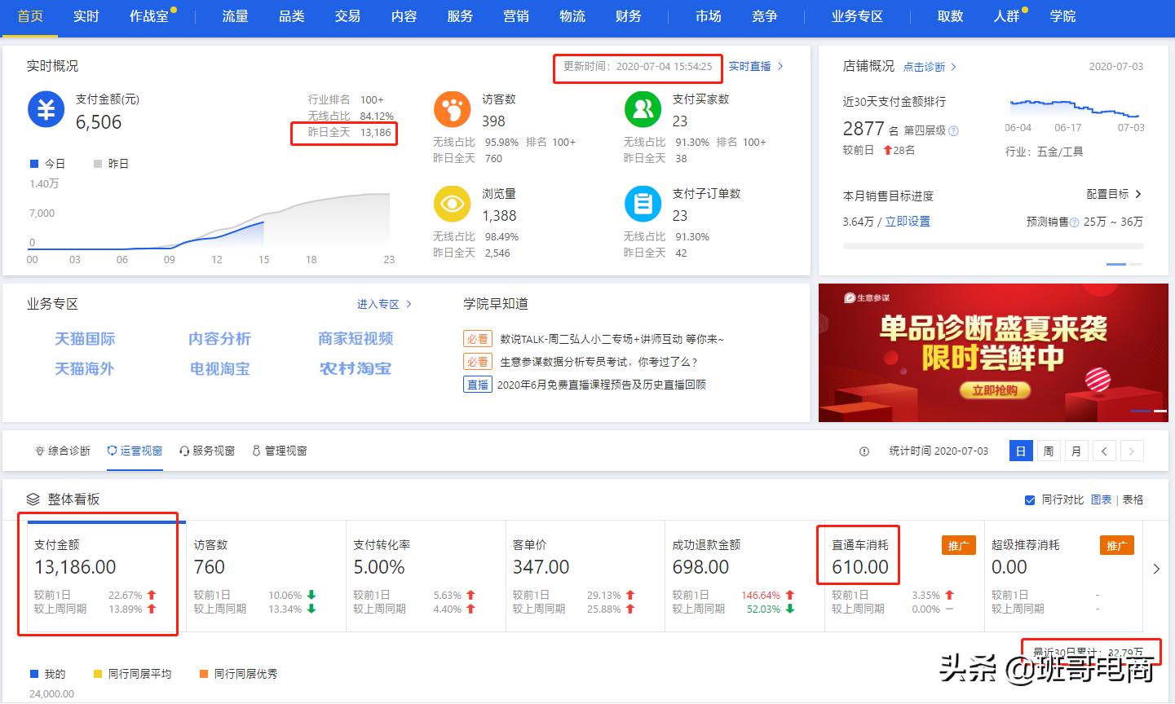Select the 月 monthly period toggle
The height and width of the screenshot is (704, 1175).
(x=1076, y=451)
